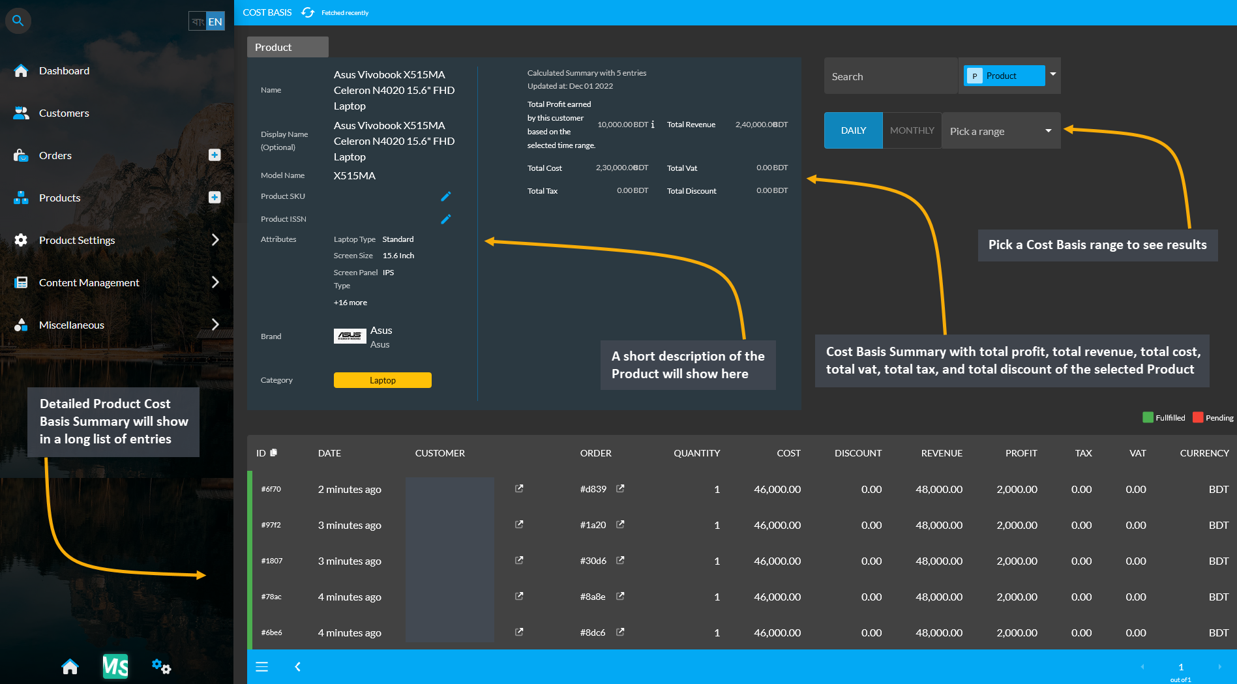Image resolution: width=1237 pixels, height=684 pixels.
Task: Click the REVENUE column header
Action: click(942, 453)
